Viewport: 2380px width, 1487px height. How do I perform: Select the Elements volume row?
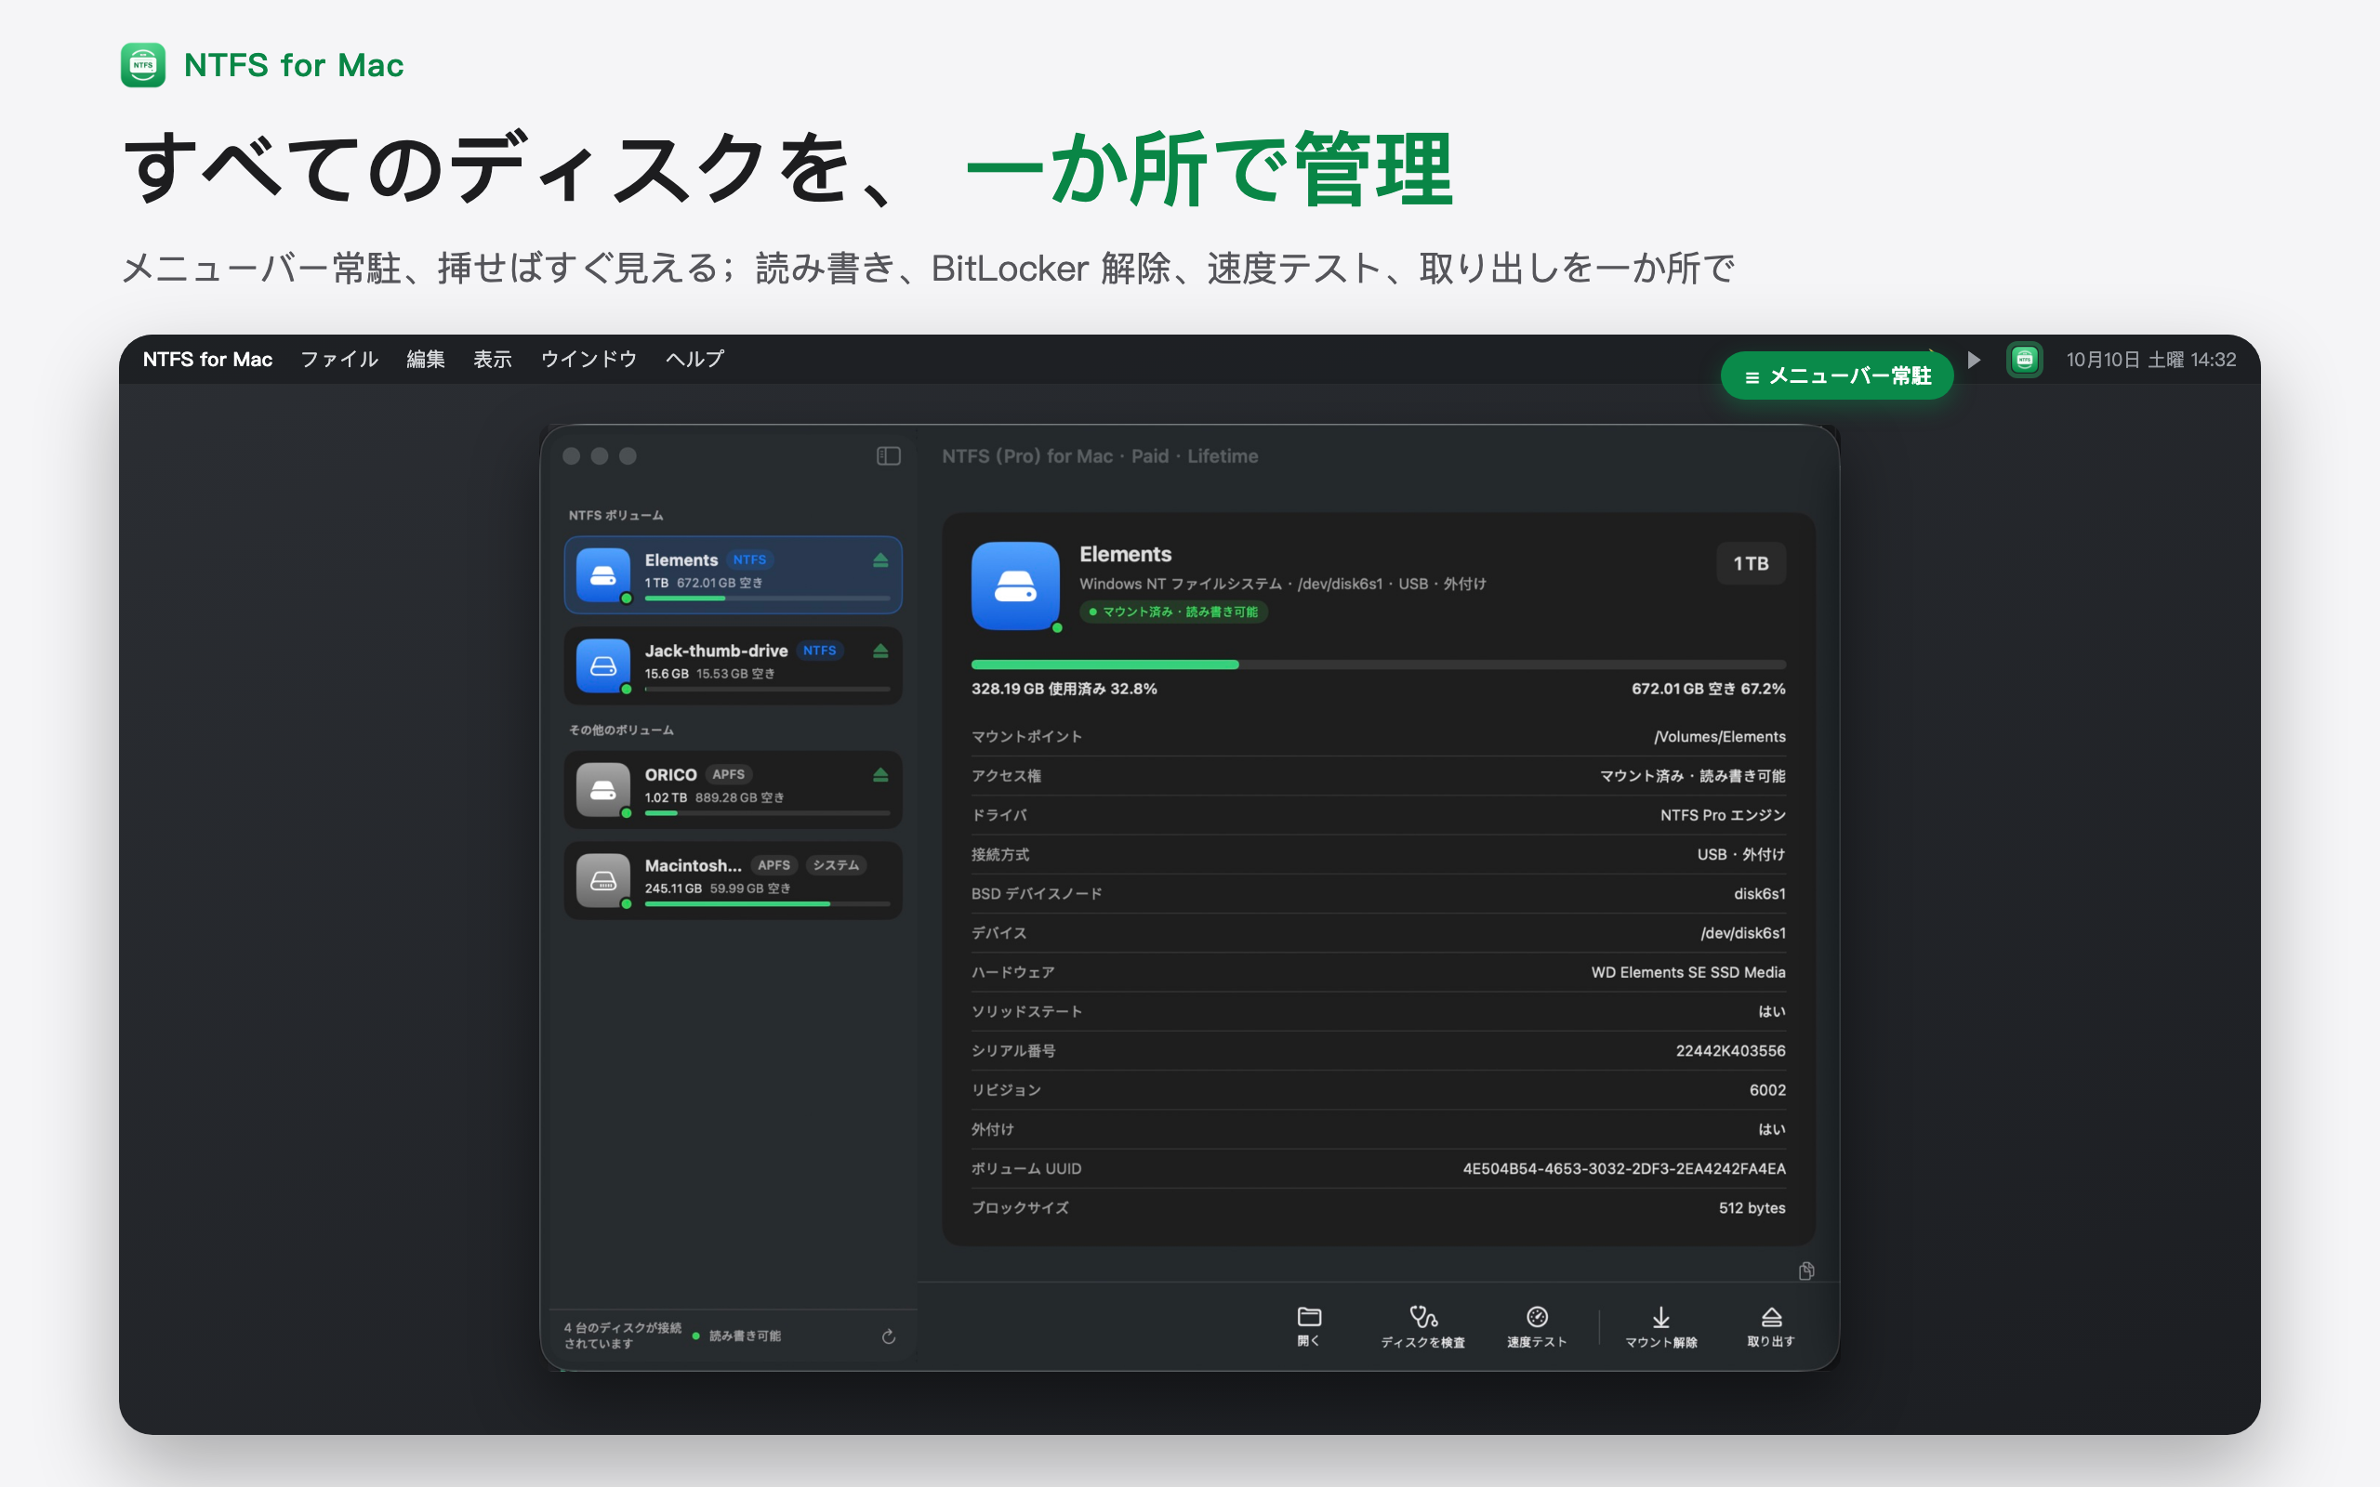pos(733,574)
